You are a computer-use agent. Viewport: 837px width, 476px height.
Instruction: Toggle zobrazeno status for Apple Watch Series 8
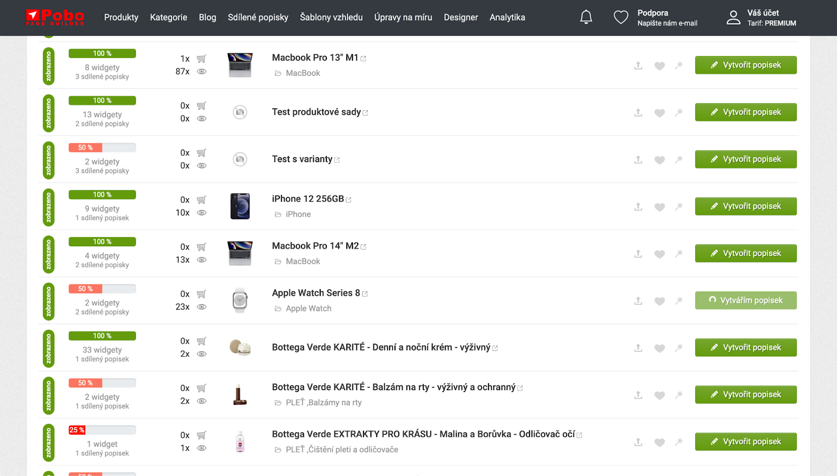click(x=49, y=302)
